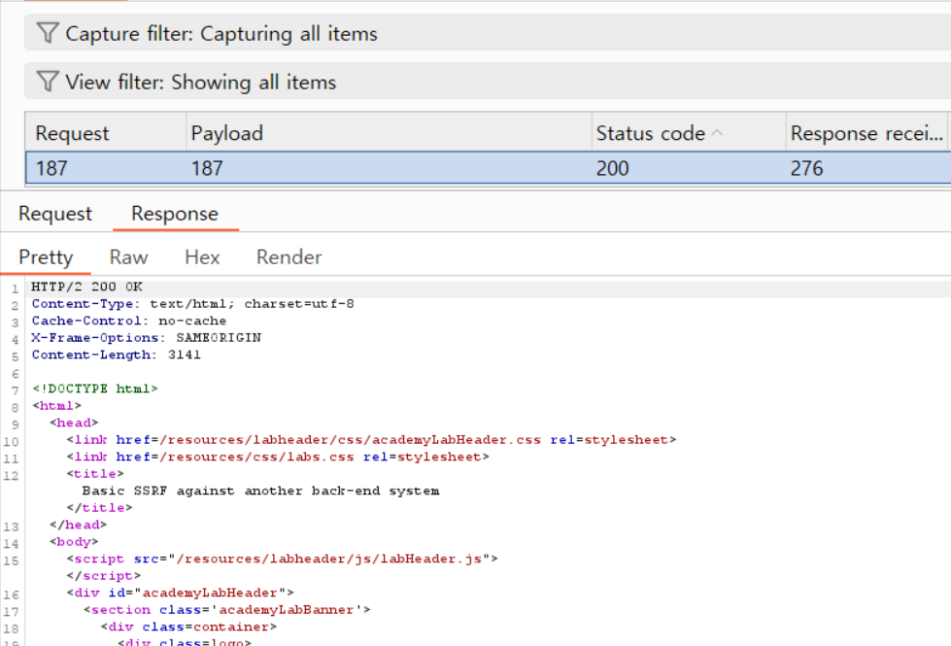Click the labHeader.js script src line
951x646 pixels.
point(282,559)
